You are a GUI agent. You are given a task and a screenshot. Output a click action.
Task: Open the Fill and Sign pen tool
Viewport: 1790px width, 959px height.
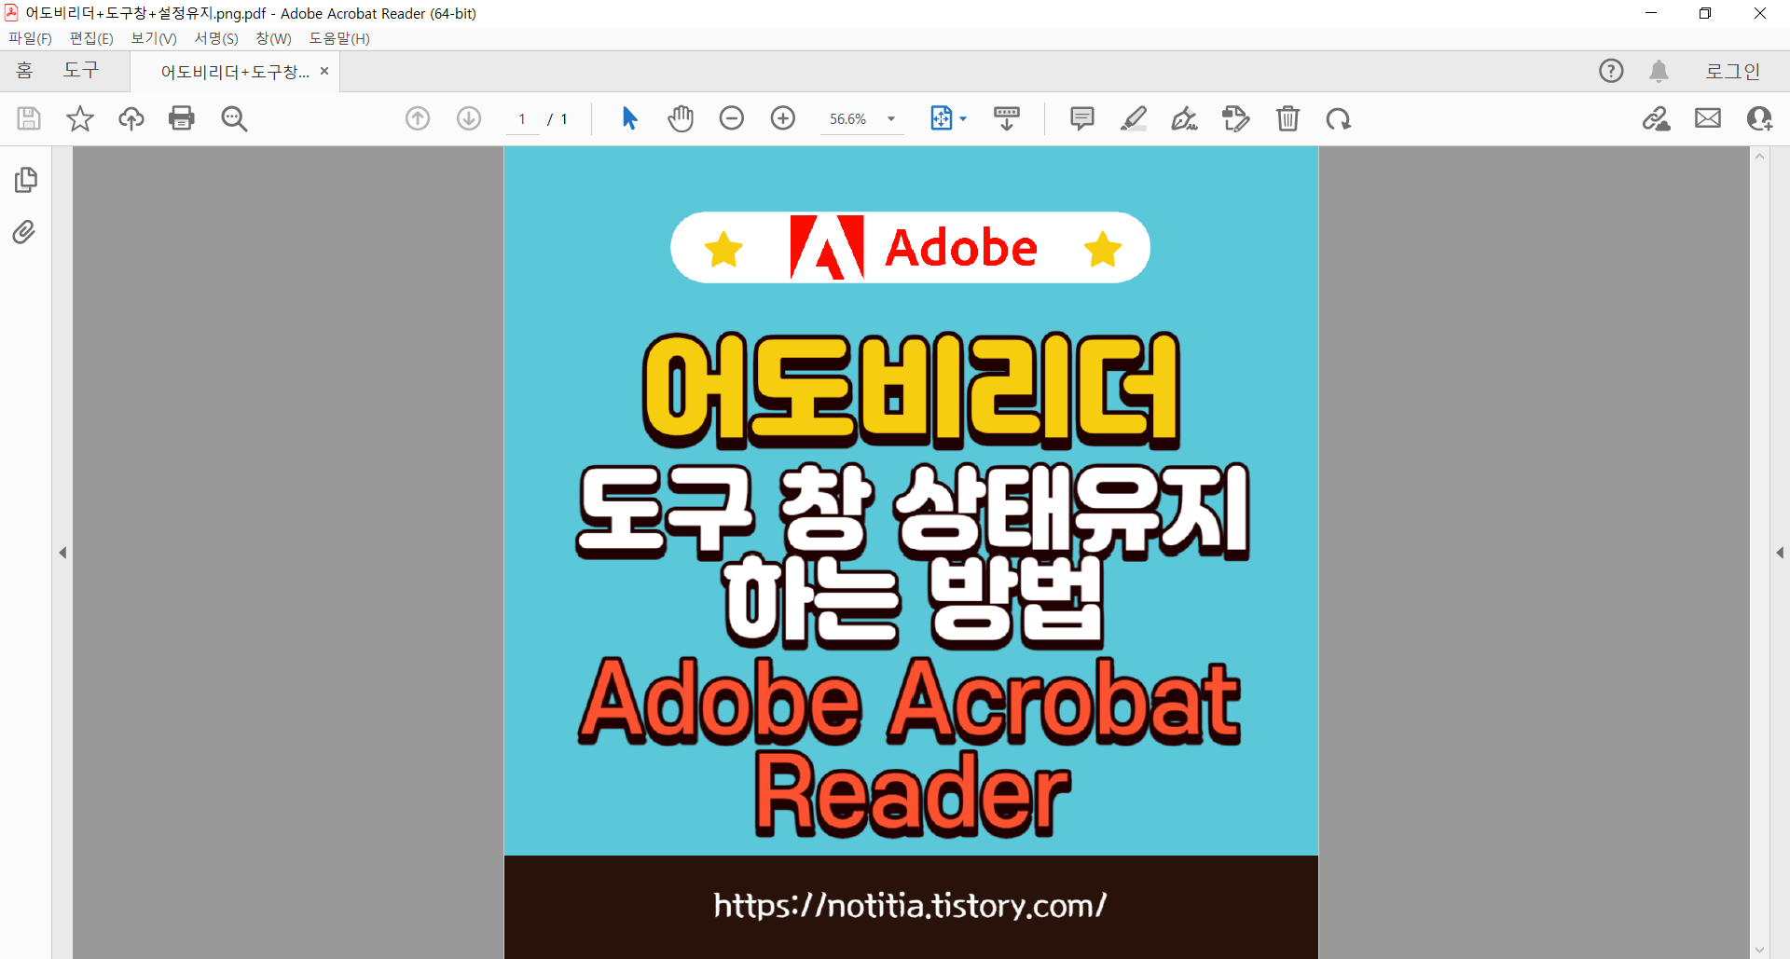(x=1184, y=118)
